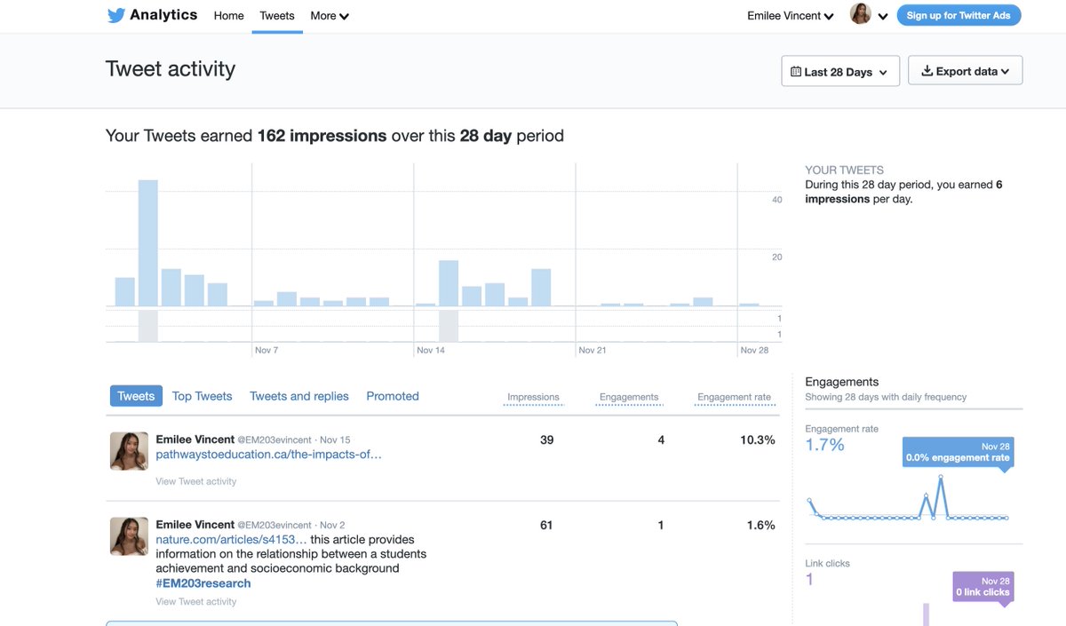This screenshot has width=1066, height=626.
Task: Click the tallest impressions bar in chart
Action: coord(148,243)
